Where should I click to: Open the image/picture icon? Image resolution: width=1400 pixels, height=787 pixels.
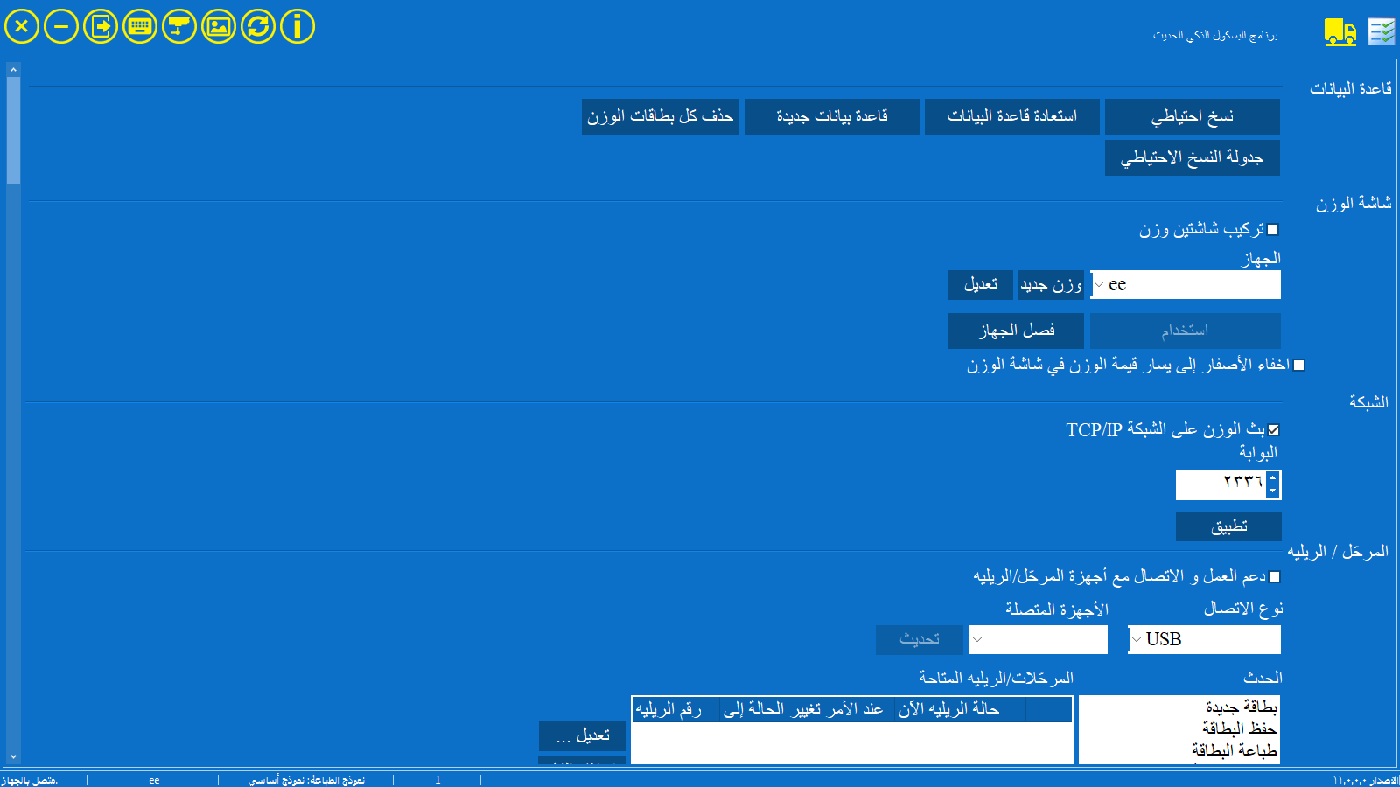click(x=219, y=26)
